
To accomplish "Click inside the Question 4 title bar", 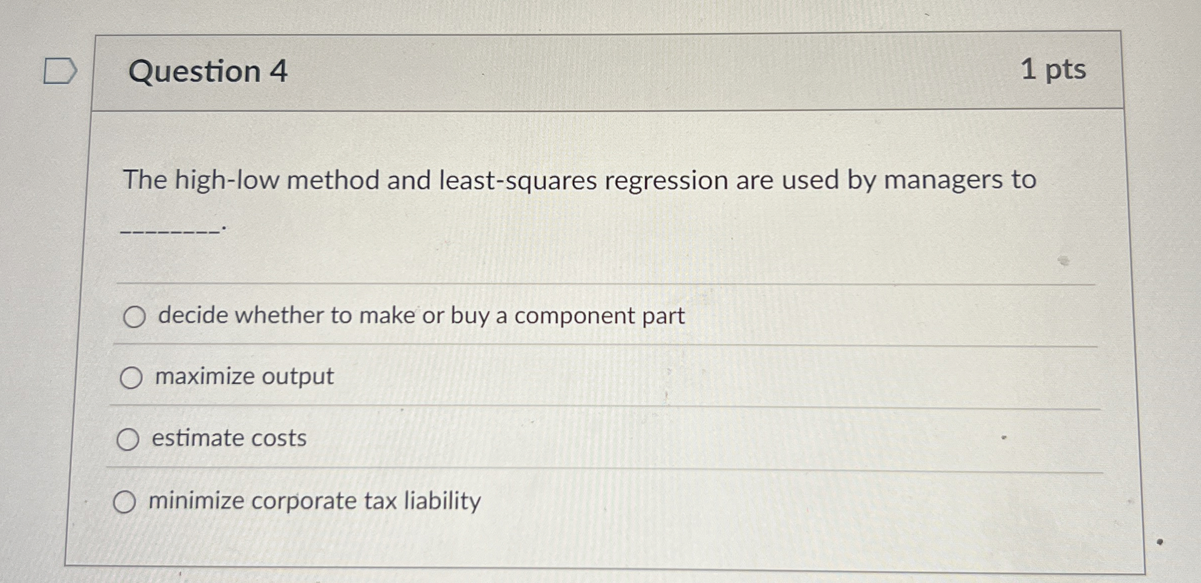I will (x=600, y=71).
